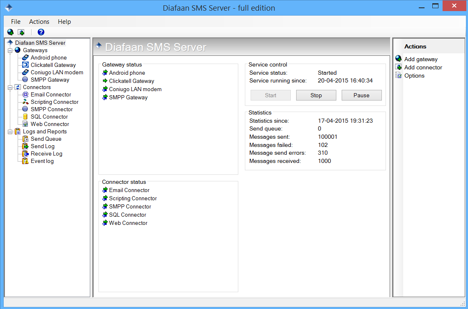Viewport: 468px width, 309px height.
Task: Click the Event log warning icon in tree
Action: (x=25, y=161)
